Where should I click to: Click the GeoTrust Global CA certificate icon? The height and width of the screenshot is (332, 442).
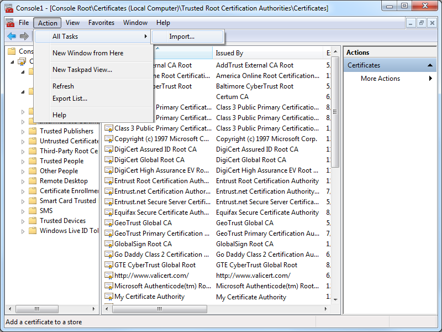click(109, 223)
